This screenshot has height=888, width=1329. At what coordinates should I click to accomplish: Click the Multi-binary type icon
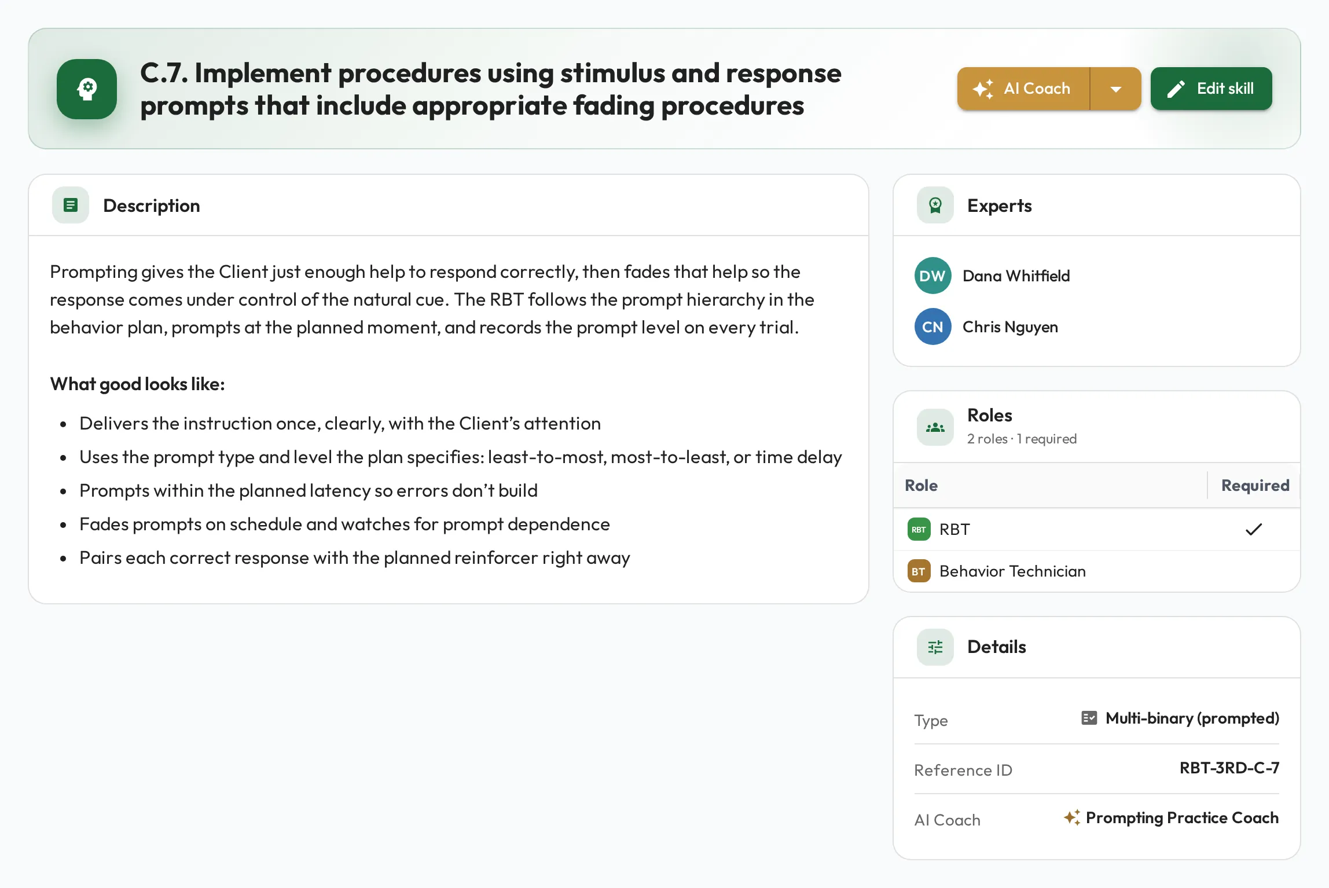(x=1089, y=718)
